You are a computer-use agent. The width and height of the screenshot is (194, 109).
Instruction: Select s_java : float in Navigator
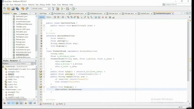click(12, 84)
